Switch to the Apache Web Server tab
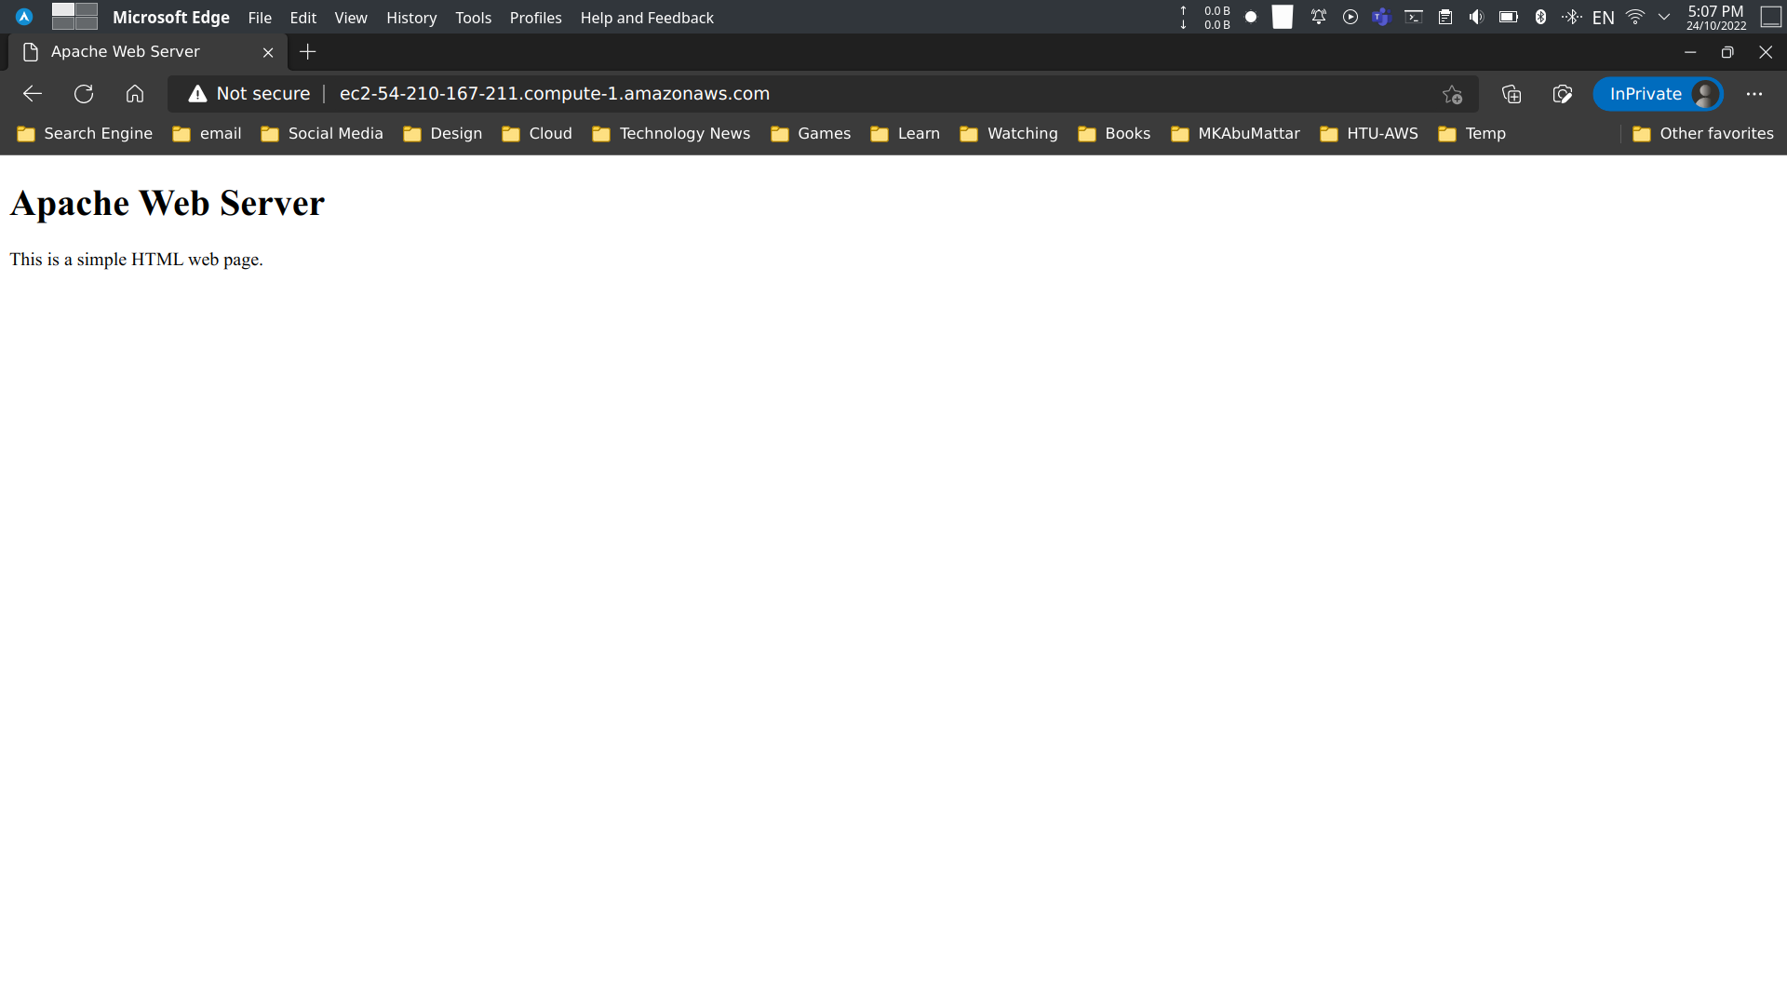The image size is (1787, 1005). (126, 51)
